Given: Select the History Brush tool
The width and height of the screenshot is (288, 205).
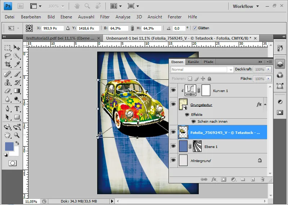Looking at the screenshot, I should [17, 82].
